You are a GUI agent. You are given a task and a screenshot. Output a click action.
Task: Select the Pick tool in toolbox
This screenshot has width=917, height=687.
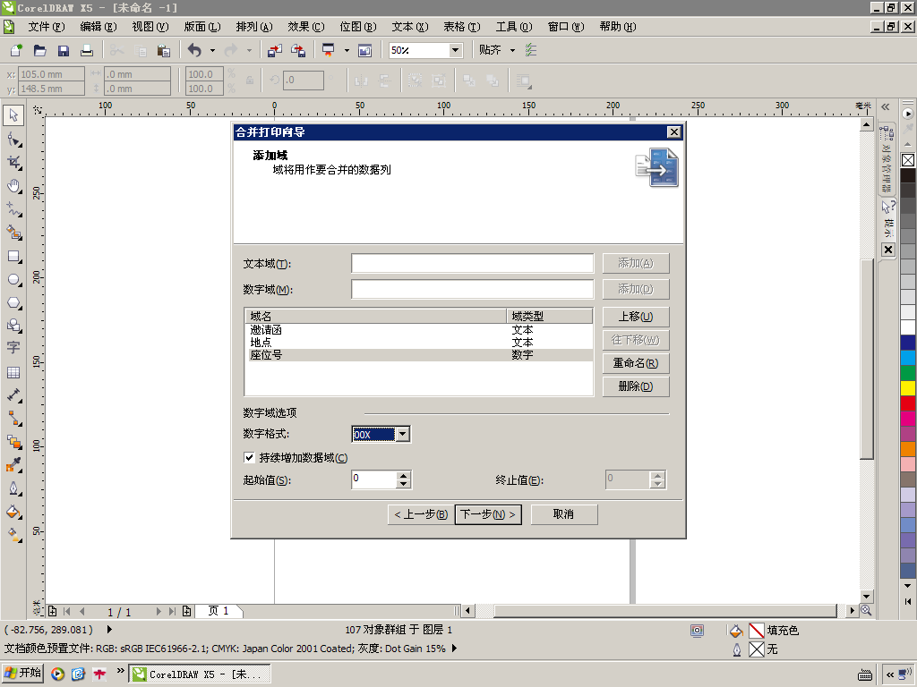pos(13,115)
